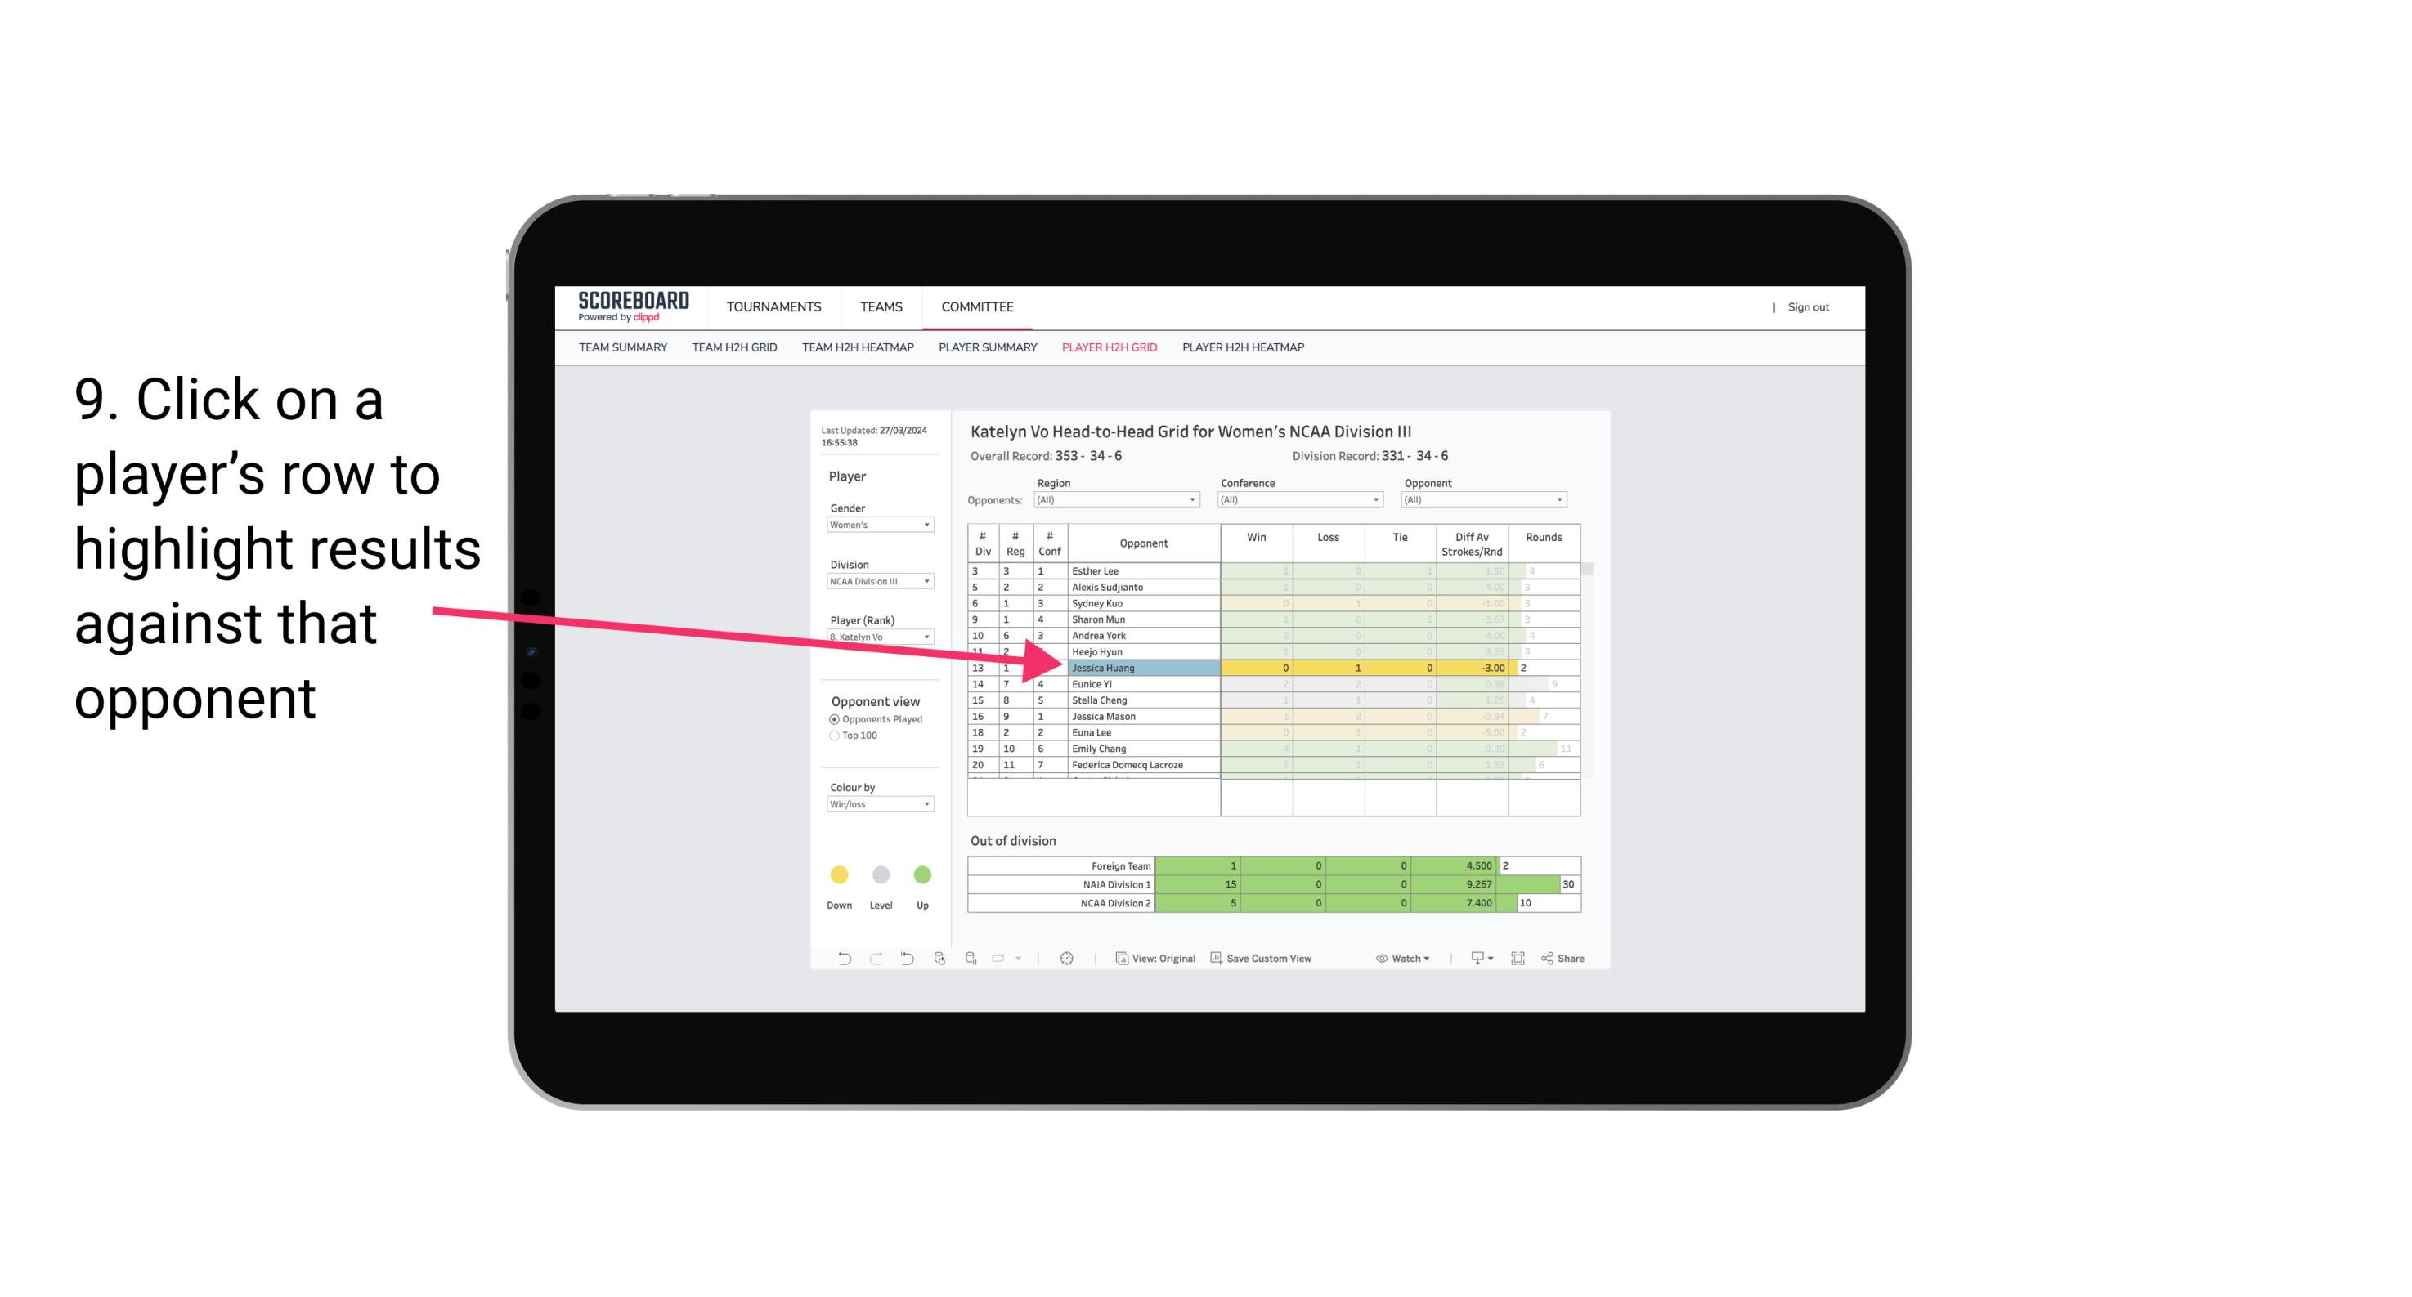Viewport: 2412px width, 1297px height.
Task: Click the undo icon in toolbar
Action: [839, 960]
